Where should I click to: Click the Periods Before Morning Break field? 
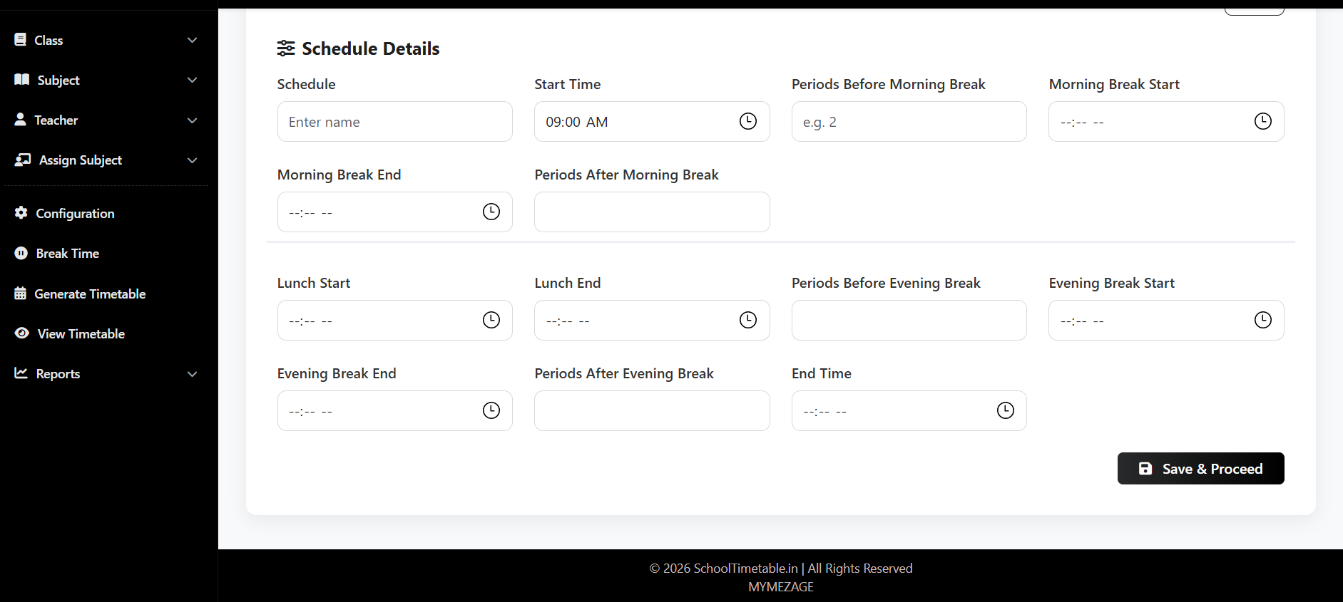(x=909, y=122)
